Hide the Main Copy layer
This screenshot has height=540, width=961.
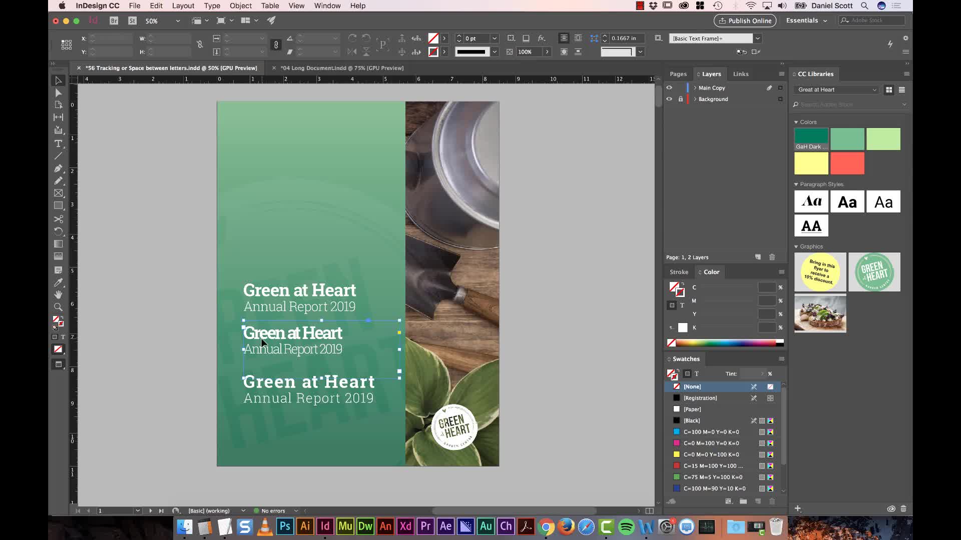pyautogui.click(x=669, y=87)
